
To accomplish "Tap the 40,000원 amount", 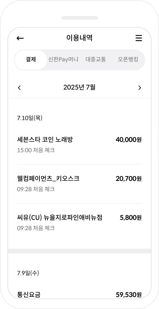I will [x=129, y=140].
